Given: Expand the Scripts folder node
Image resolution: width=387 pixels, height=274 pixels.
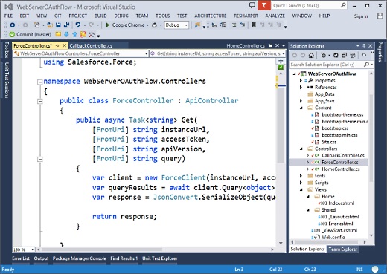Looking at the screenshot, I should point(301,183).
